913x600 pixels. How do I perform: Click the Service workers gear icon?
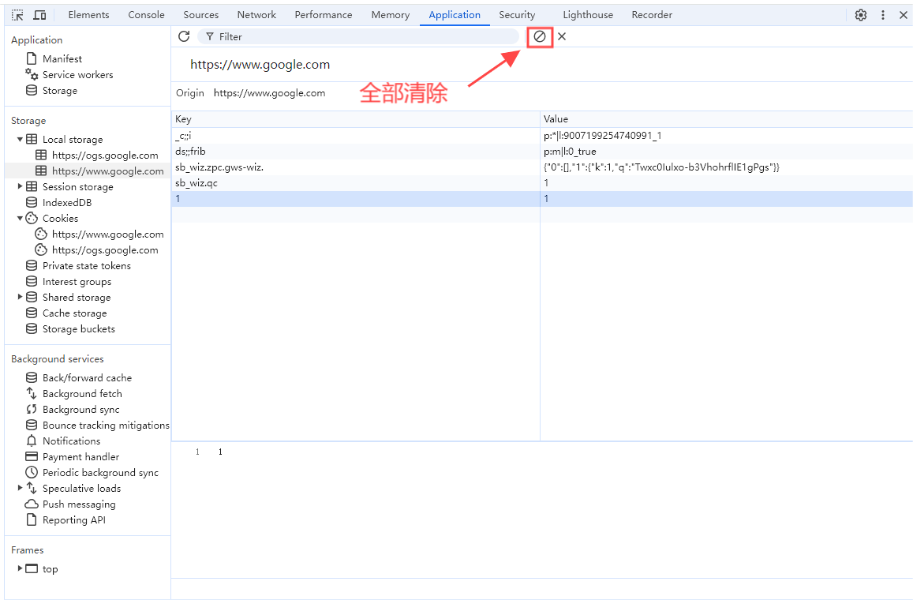tap(32, 74)
